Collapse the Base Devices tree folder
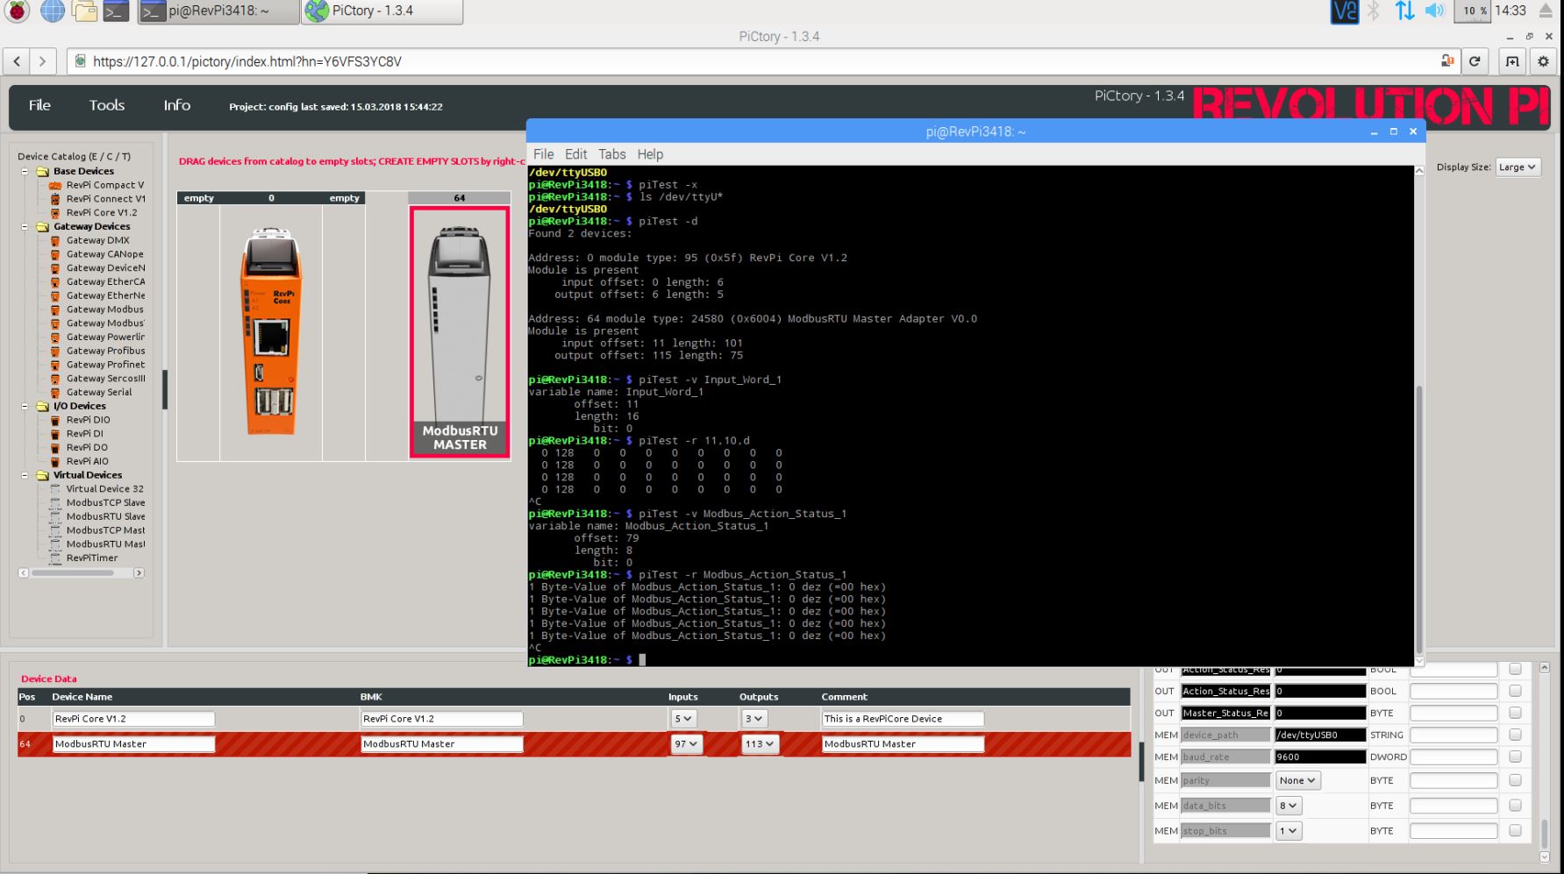 pyautogui.click(x=25, y=172)
